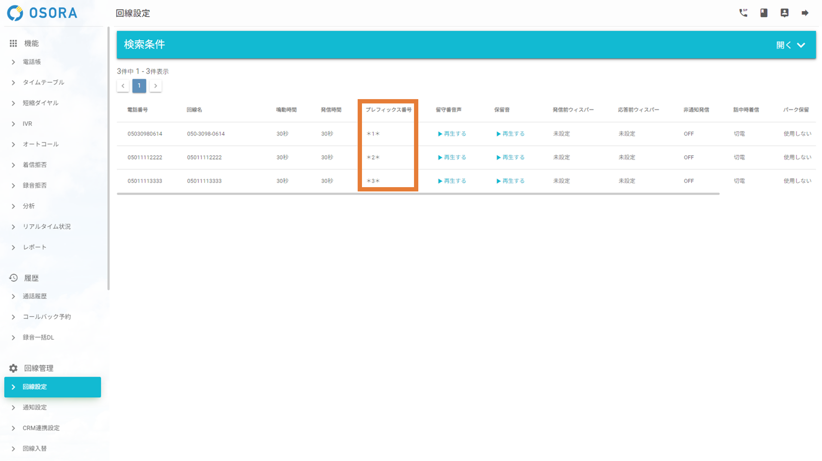Click the horizontal table scrollbar
Image resolution: width=822 pixels, height=461 pixels.
[x=418, y=194]
